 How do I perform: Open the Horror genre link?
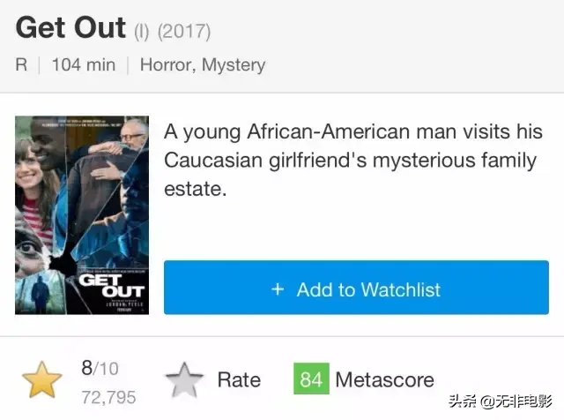168,64
